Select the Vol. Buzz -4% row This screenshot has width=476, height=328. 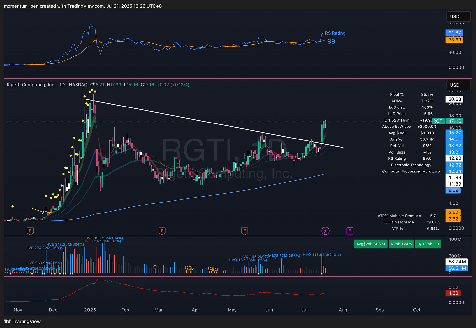(410, 152)
